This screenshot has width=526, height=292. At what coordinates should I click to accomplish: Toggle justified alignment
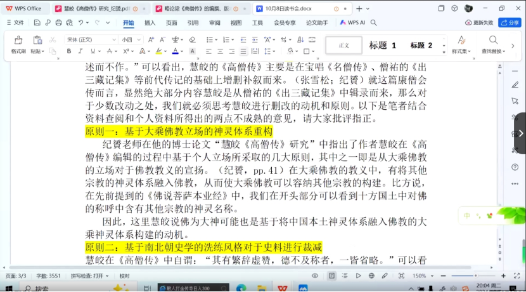pos(243,51)
